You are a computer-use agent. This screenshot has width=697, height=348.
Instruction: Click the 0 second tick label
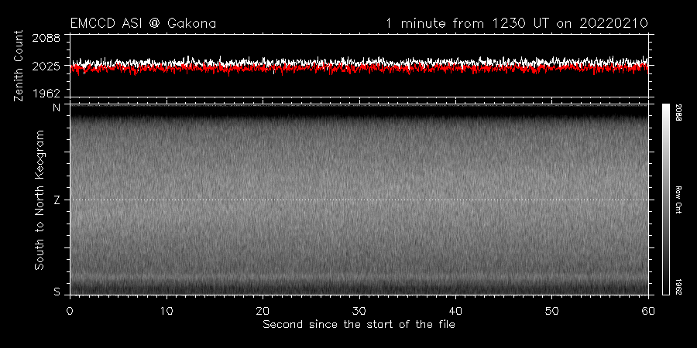70,310
